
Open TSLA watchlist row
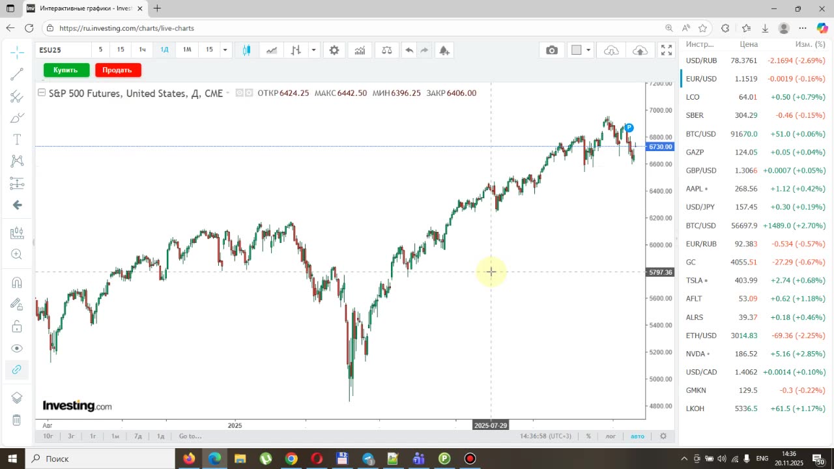756,280
